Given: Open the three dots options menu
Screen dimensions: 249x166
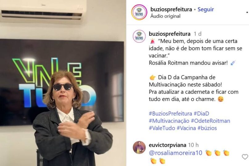Looking at the screenshot, I should 247,12.
